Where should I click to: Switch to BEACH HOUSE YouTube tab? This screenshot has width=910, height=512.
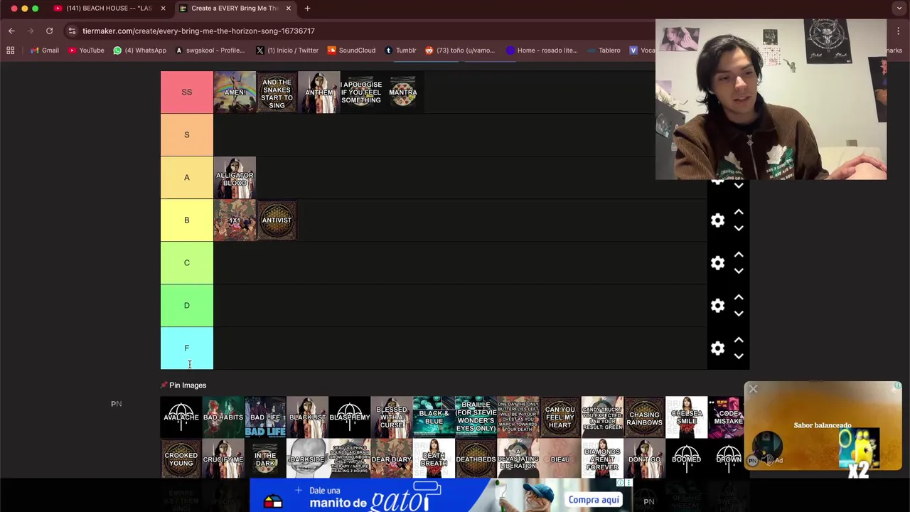(x=109, y=8)
